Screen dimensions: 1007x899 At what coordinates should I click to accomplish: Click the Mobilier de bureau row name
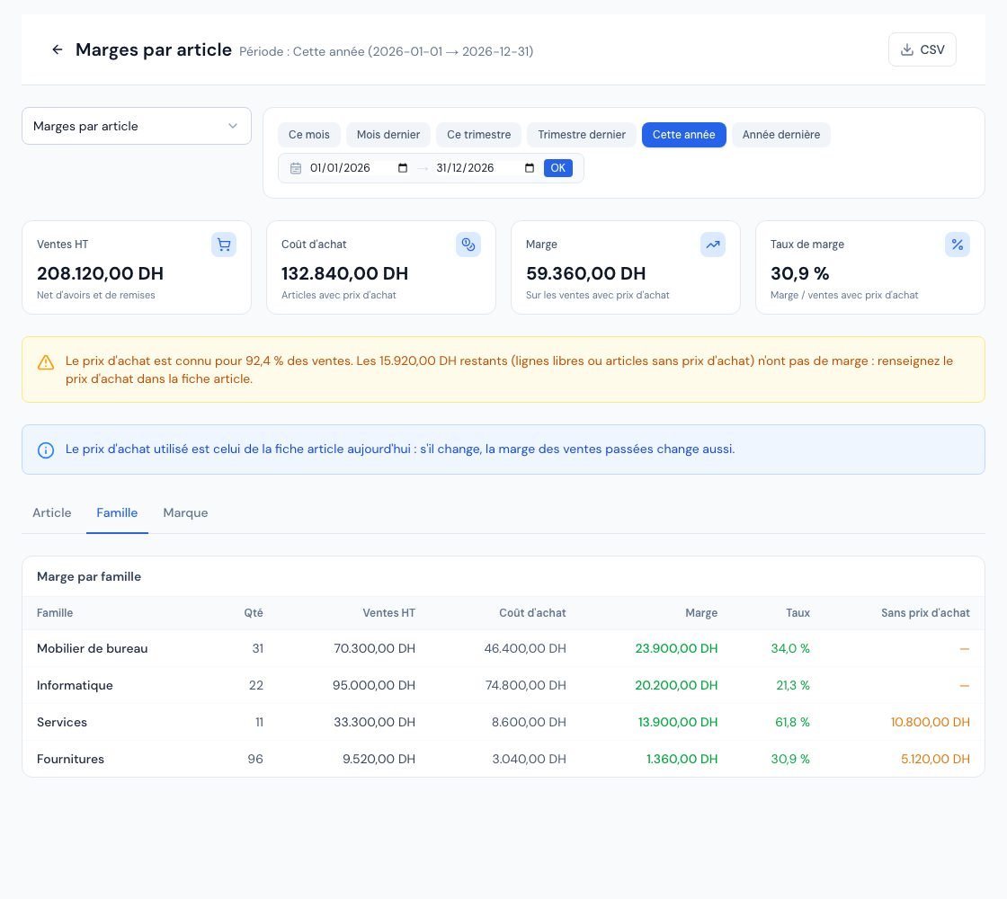[92, 648]
